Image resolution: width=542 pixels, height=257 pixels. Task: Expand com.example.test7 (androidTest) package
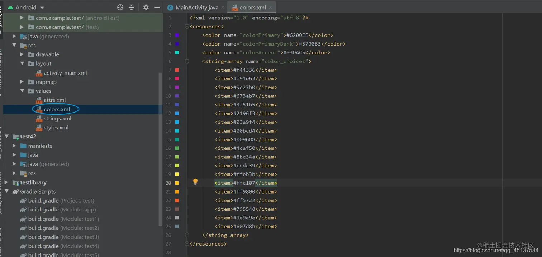tap(22, 18)
